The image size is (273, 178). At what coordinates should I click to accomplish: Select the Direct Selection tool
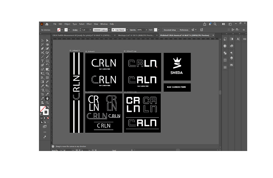pyautogui.click(x=47, y=40)
